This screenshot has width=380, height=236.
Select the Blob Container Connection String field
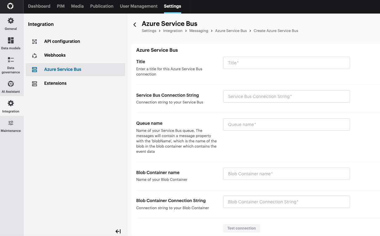(286, 202)
